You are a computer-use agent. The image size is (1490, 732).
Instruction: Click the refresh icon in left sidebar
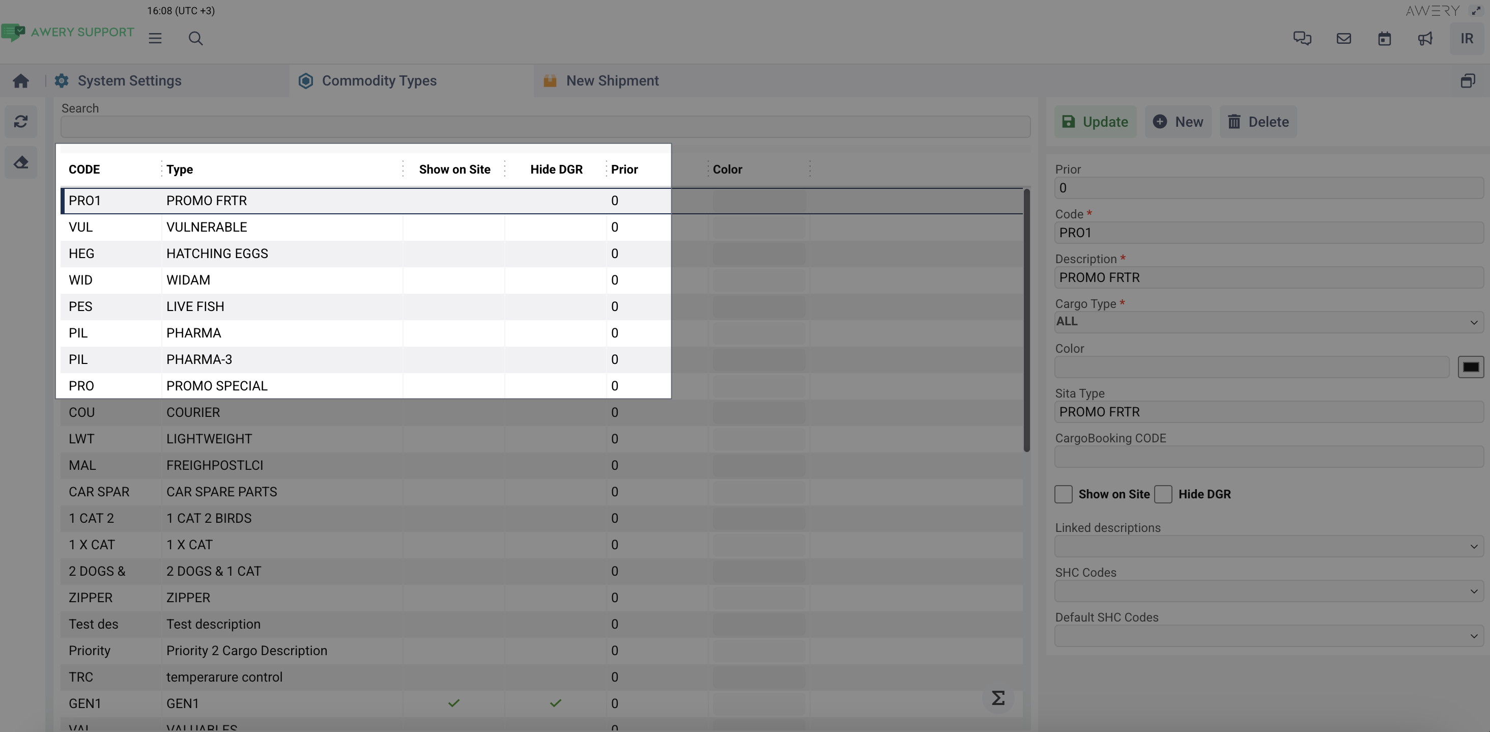pos(21,122)
